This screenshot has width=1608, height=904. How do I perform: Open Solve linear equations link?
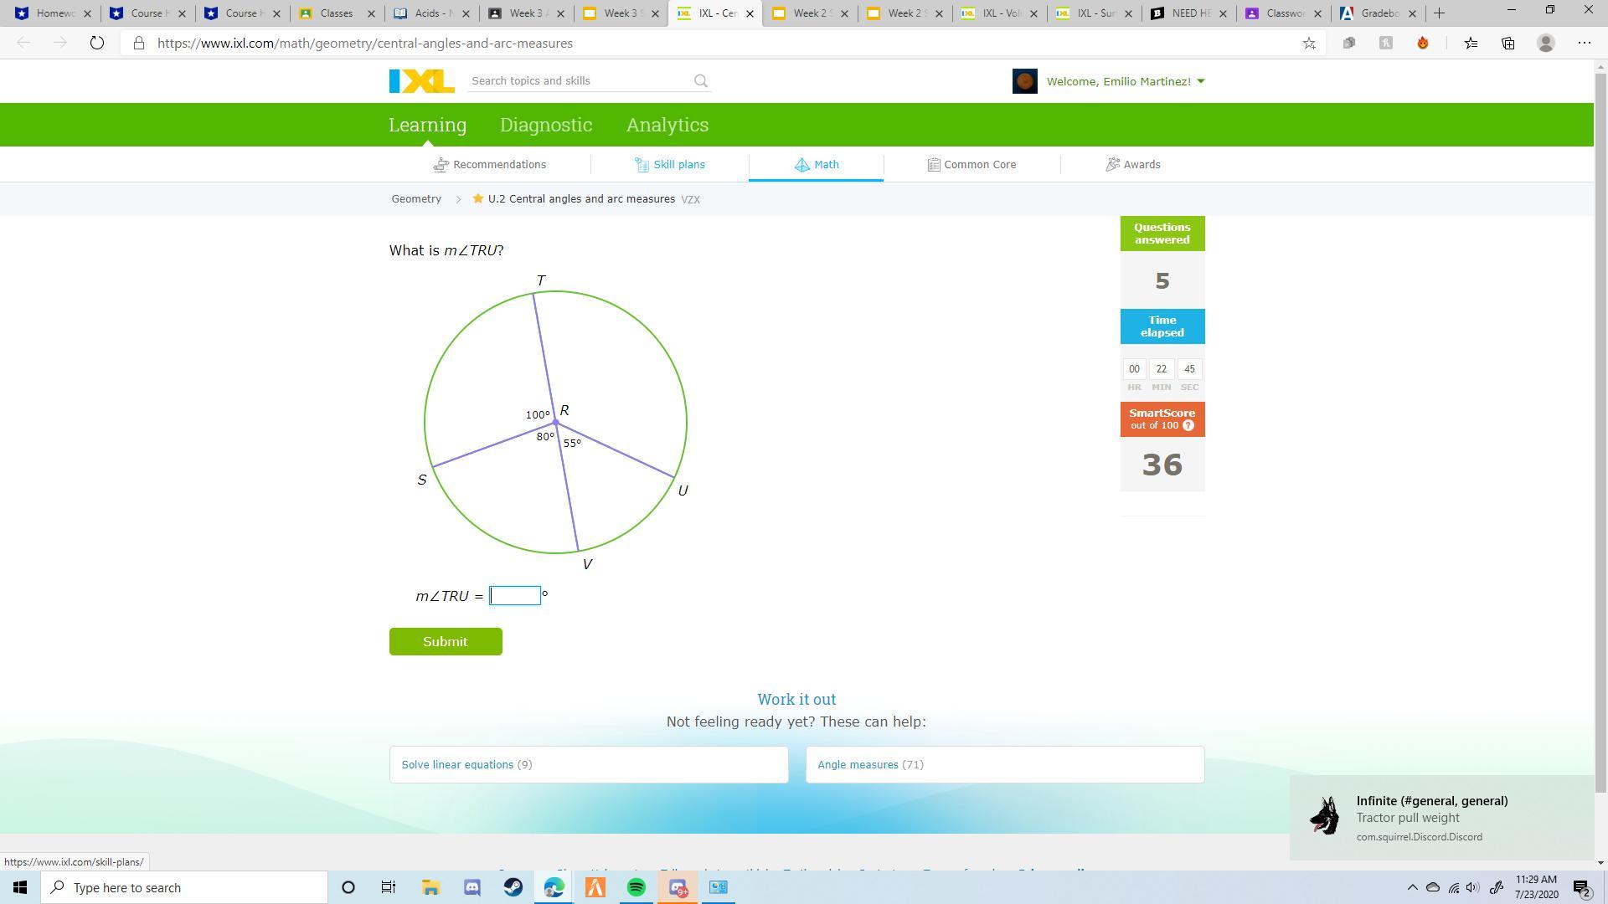coord(457,765)
